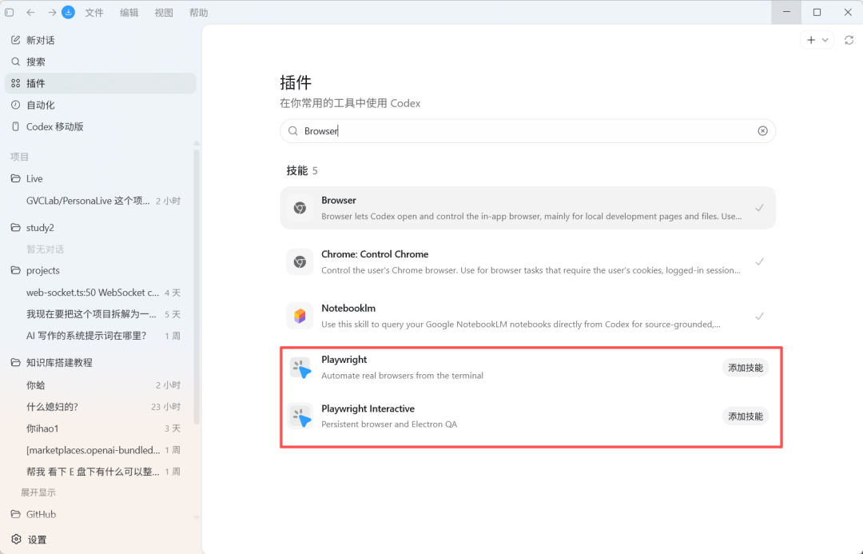Image resolution: width=863 pixels, height=554 pixels.
Task: Open 设置 via the gear icon
Action: click(16, 539)
